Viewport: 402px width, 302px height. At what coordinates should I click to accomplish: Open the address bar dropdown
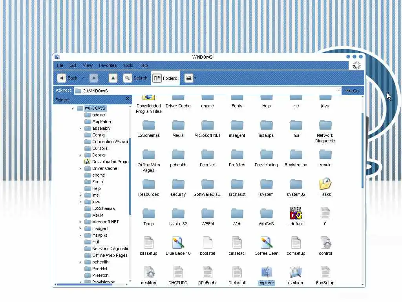click(x=339, y=91)
